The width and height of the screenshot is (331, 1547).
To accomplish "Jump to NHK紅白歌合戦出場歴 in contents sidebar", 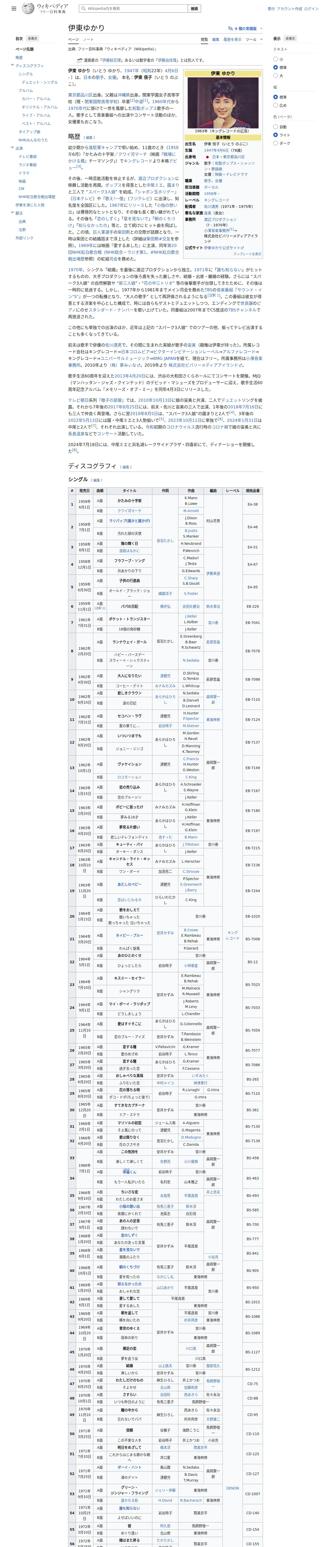I will pos(37,196).
